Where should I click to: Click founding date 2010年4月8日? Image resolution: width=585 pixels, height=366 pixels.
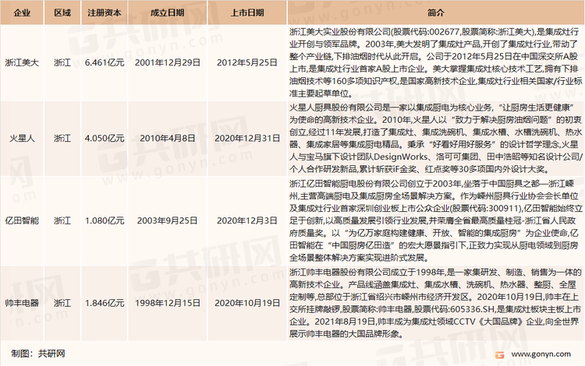pyautogui.click(x=168, y=138)
